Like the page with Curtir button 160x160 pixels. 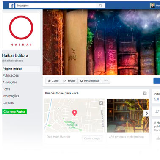tap(53, 81)
